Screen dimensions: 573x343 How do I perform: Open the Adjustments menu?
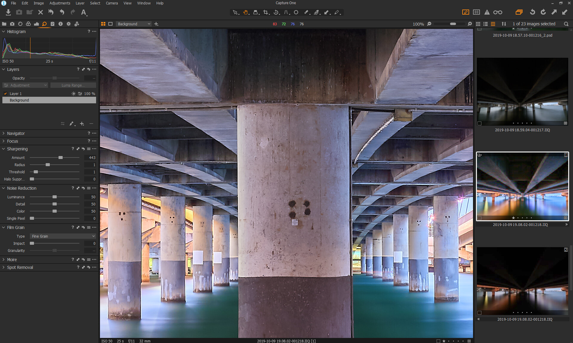point(60,3)
